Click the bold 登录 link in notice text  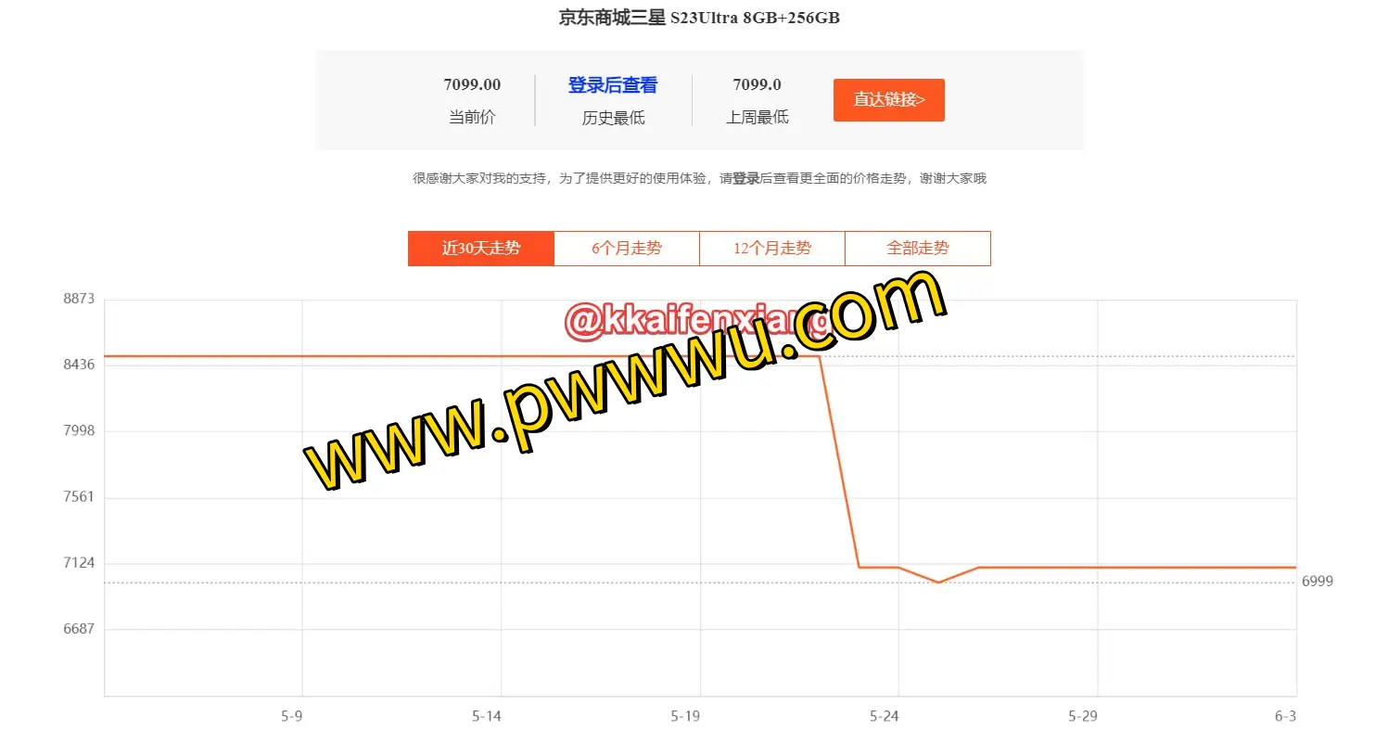pos(746,178)
